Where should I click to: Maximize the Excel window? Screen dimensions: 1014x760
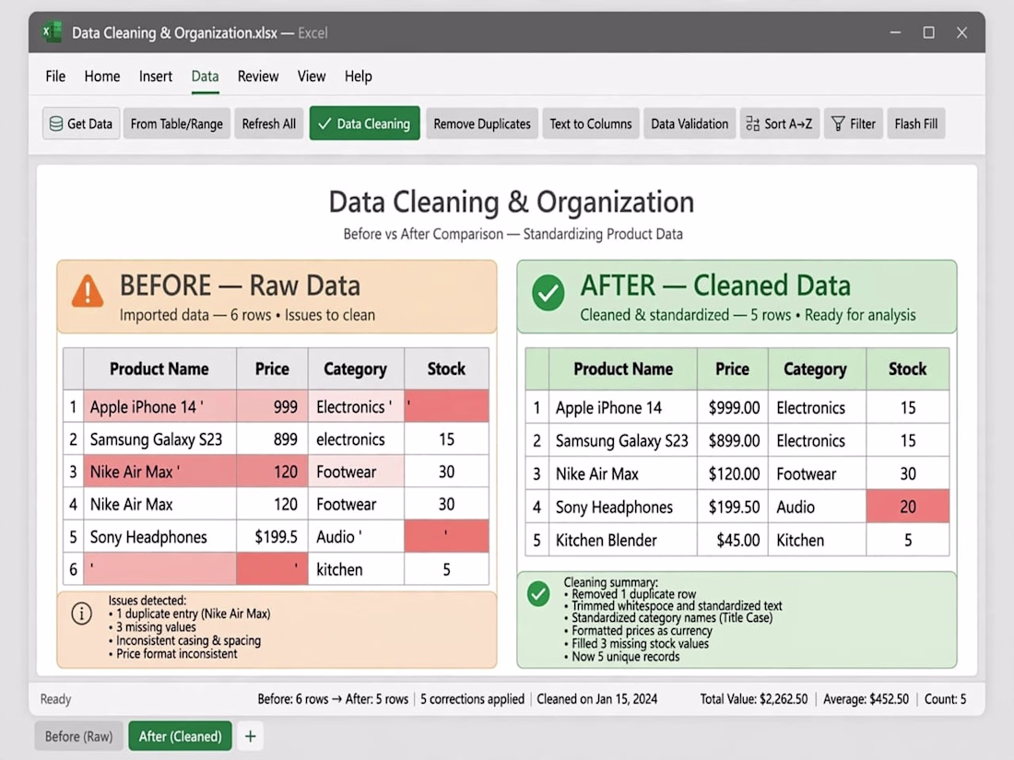click(928, 32)
